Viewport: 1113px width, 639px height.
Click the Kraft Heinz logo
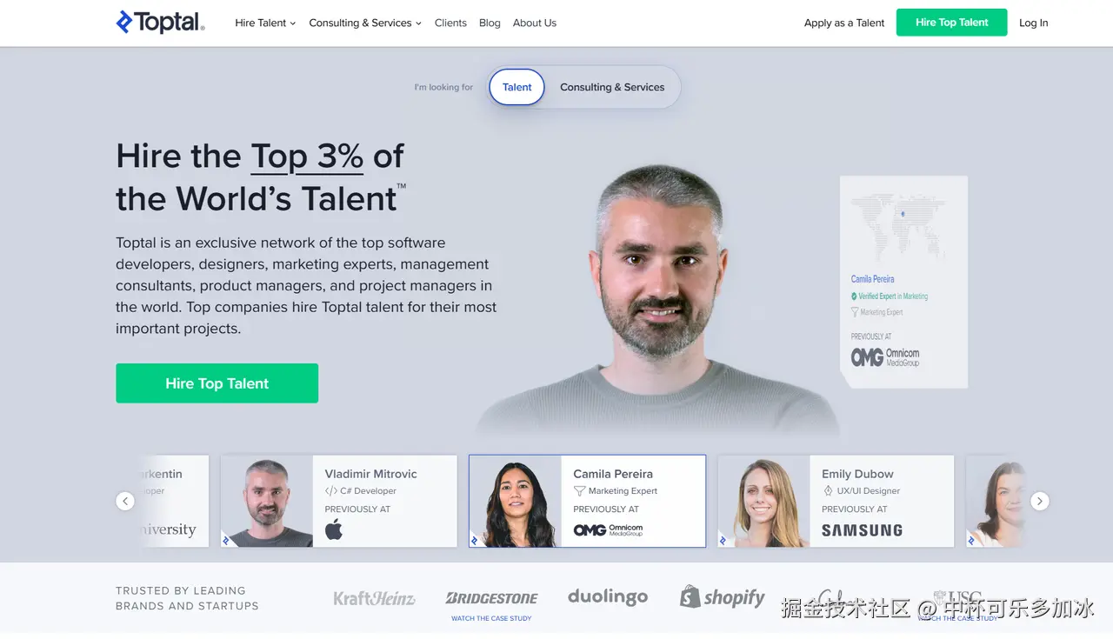(375, 598)
